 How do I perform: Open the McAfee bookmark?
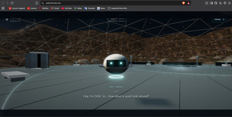pos(44,8)
